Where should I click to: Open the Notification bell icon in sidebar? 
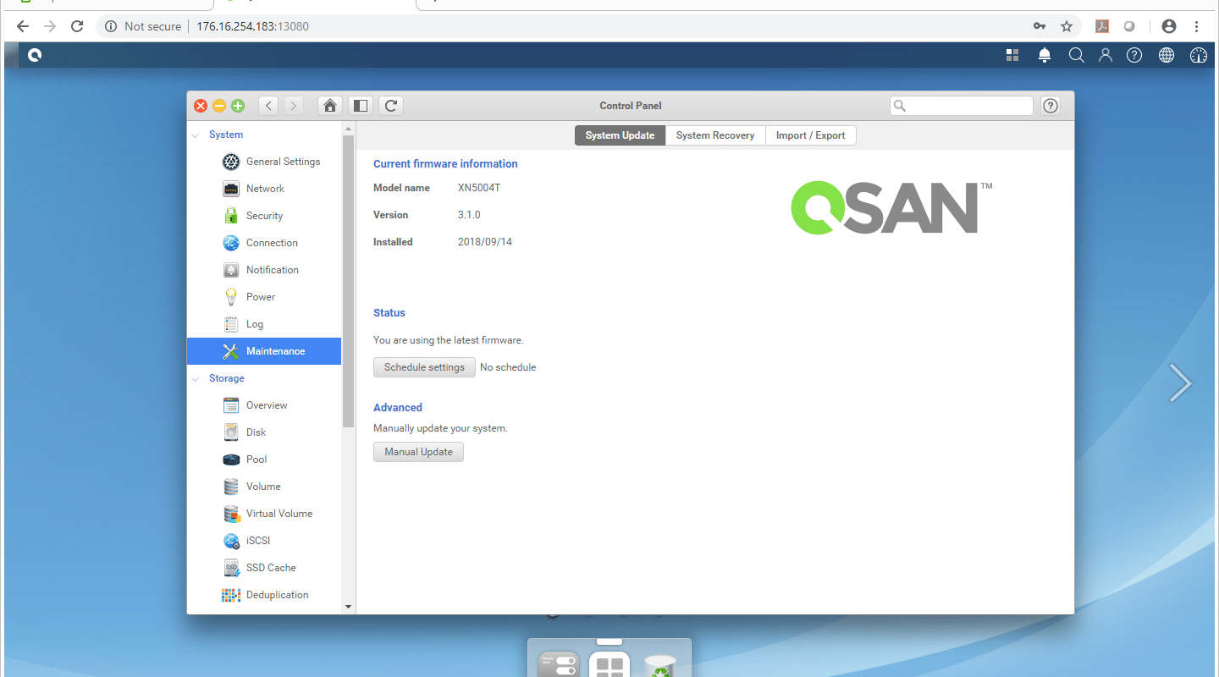tap(231, 270)
